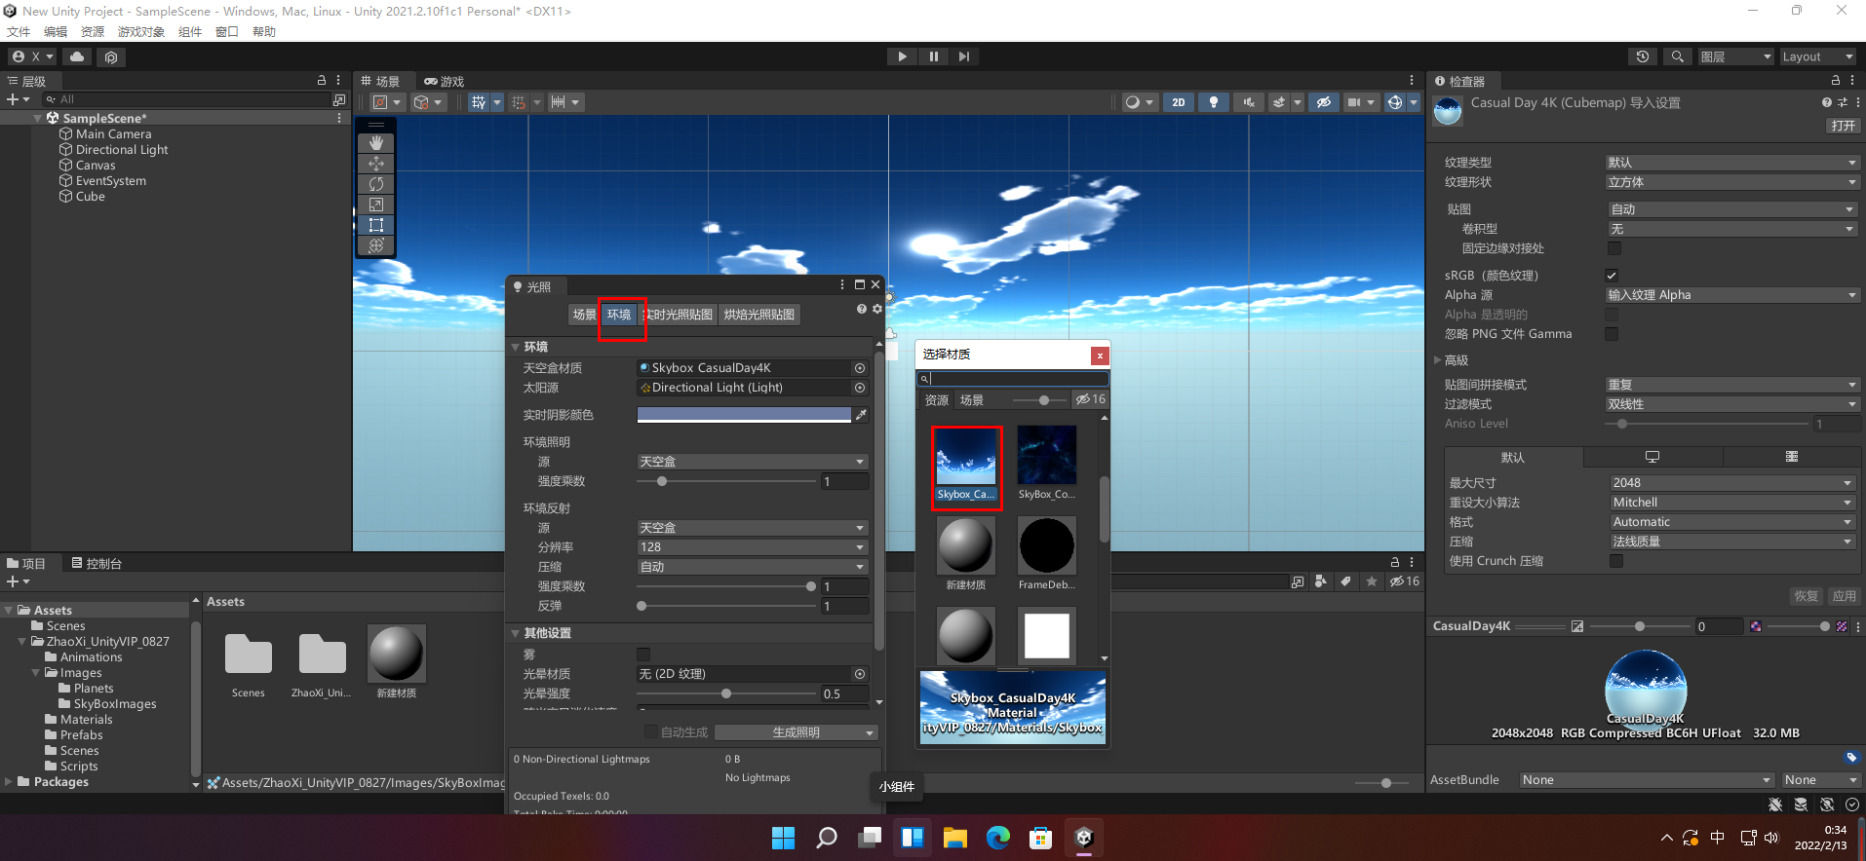Close the 选择材质 picker window
This screenshot has width=1866, height=861.
[1100, 356]
